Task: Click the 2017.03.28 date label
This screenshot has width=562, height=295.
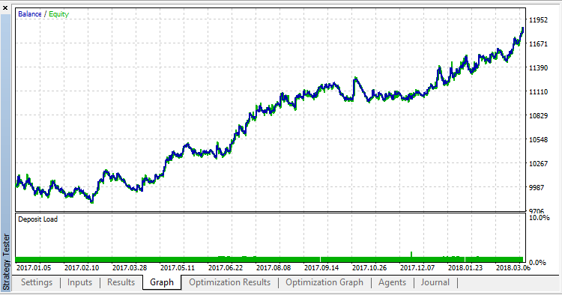Action: click(130, 267)
